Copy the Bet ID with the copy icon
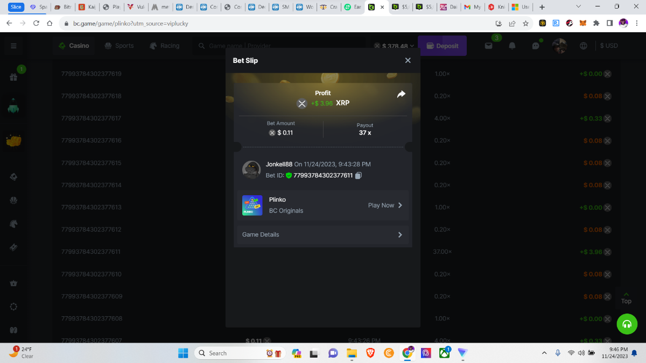This screenshot has width=646, height=363. coord(359,175)
